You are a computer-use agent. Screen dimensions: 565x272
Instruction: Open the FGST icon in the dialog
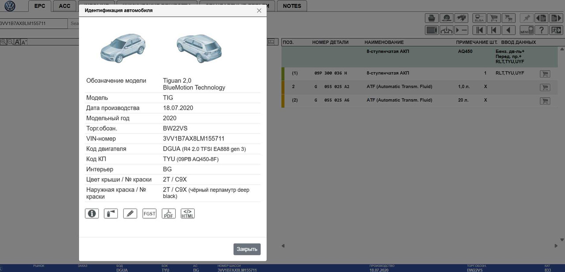pyautogui.click(x=150, y=213)
